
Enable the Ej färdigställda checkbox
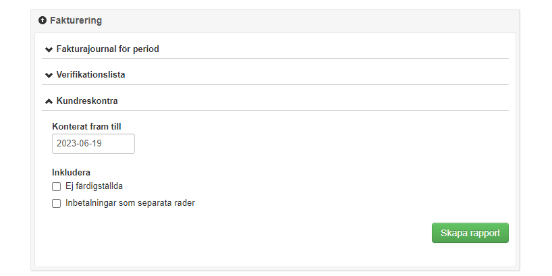(x=57, y=187)
